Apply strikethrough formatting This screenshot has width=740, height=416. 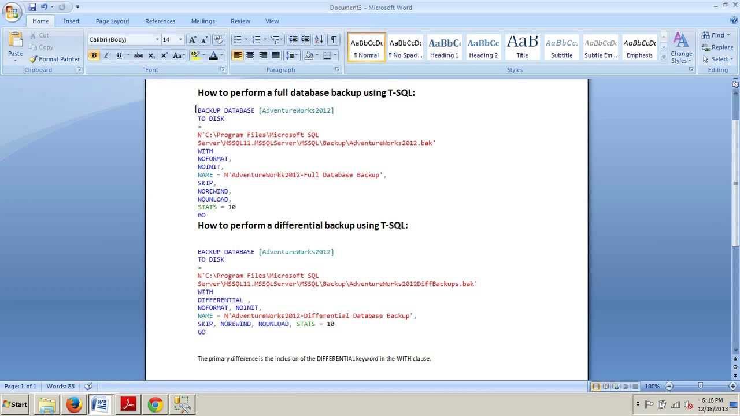click(138, 55)
